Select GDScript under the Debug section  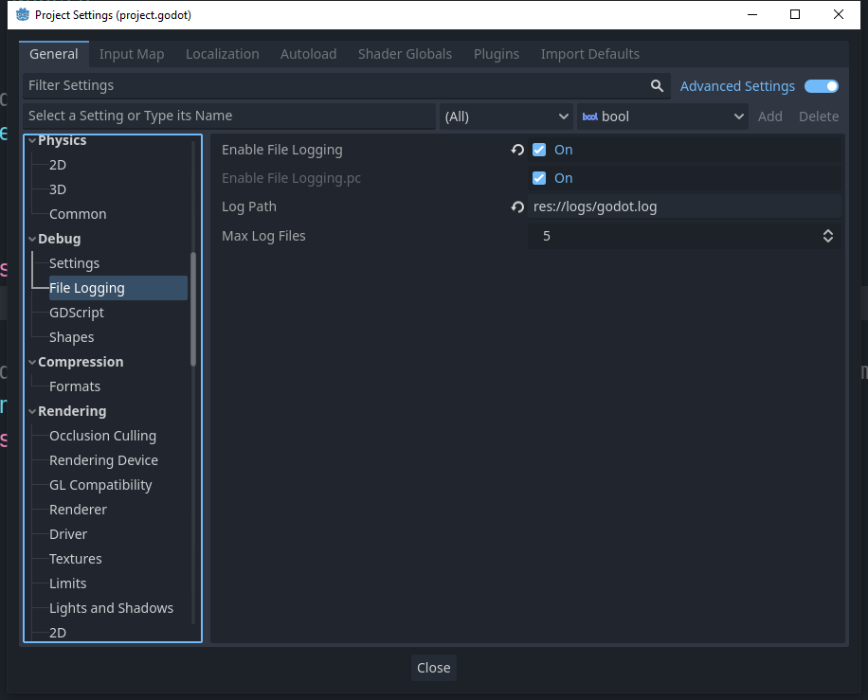[x=76, y=312]
